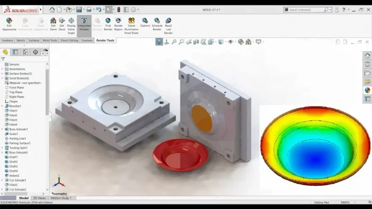Expand the Annotations folder
The image size is (372, 209).
(x=2, y=69)
